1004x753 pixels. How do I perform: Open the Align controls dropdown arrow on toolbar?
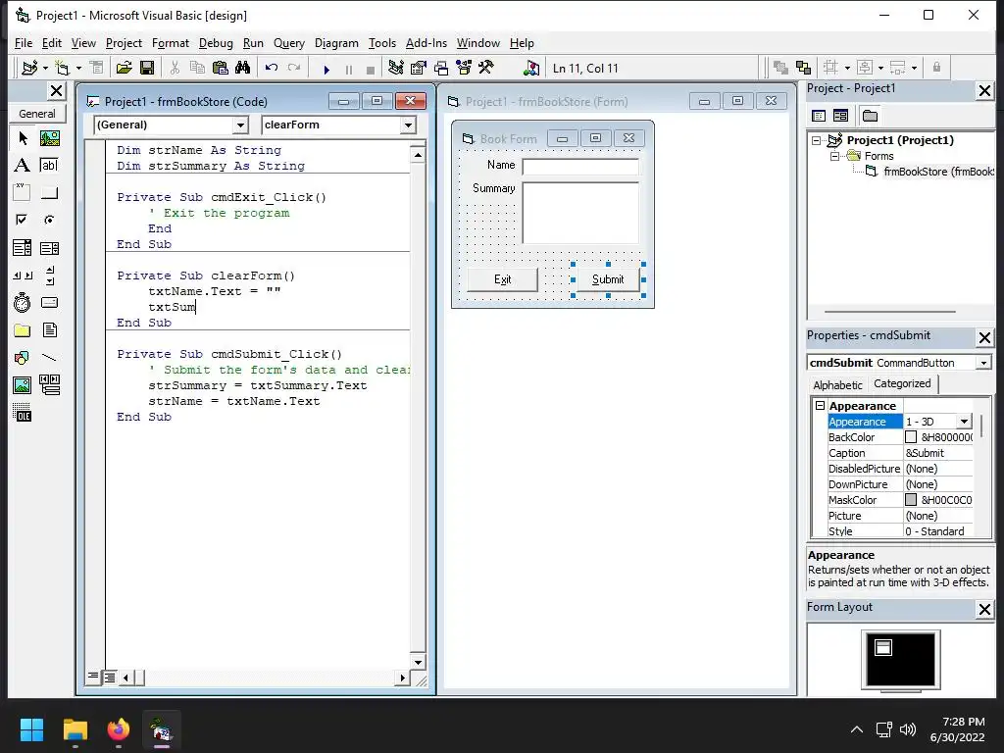(880, 68)
